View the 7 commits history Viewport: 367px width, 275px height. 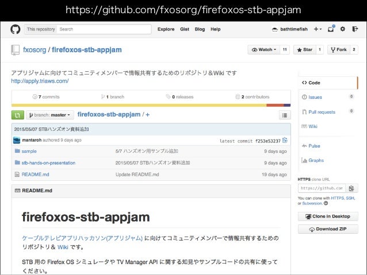pyautogui.click(x=46, y=96)
